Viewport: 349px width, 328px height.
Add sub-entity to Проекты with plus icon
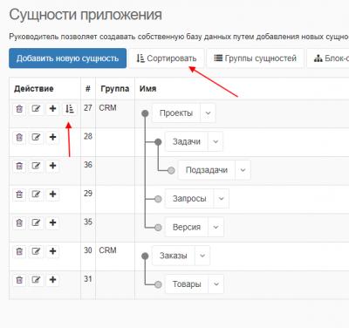tap(52, 109)
